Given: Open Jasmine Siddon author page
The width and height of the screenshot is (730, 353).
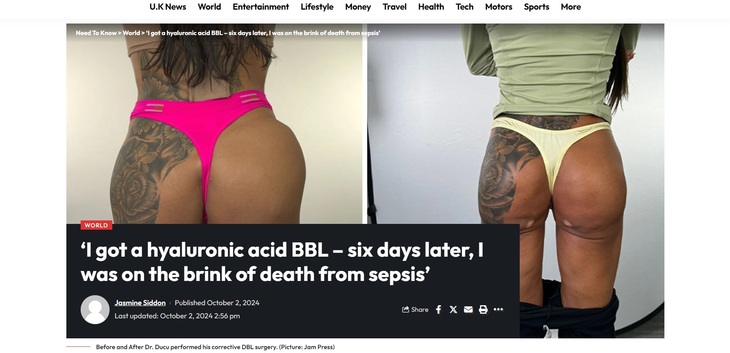Looking at the screenshot, I should 140,303.
